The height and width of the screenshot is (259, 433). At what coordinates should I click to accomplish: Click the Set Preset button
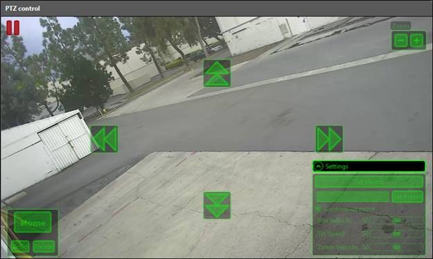click(x=407, y=197)
